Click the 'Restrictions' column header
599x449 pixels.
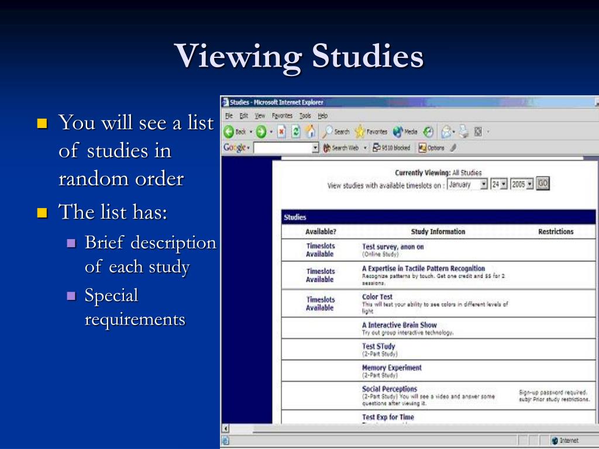[x=556, y=232]
